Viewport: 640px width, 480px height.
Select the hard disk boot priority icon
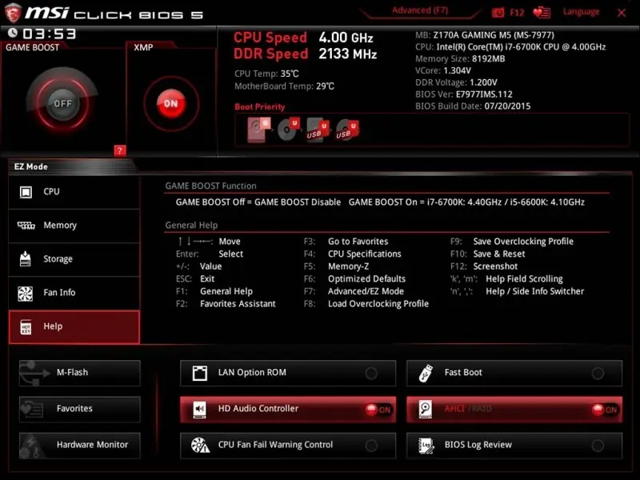258,130
